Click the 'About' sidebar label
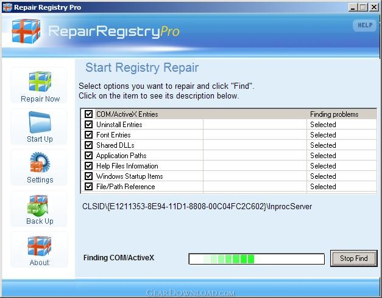382x298 pixels. pyautogui.click(x=40, y=263)
